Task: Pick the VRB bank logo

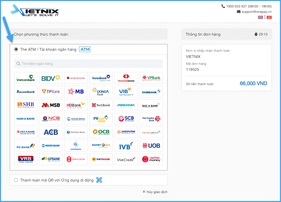Action: [26, 159]
